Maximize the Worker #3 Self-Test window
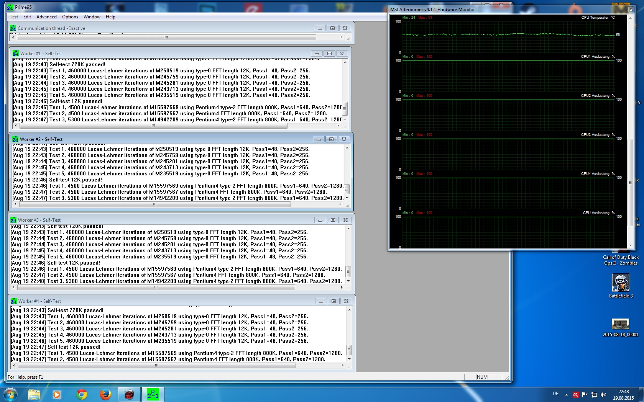Viewport: 644px width, 402px height. coord(333,220)
